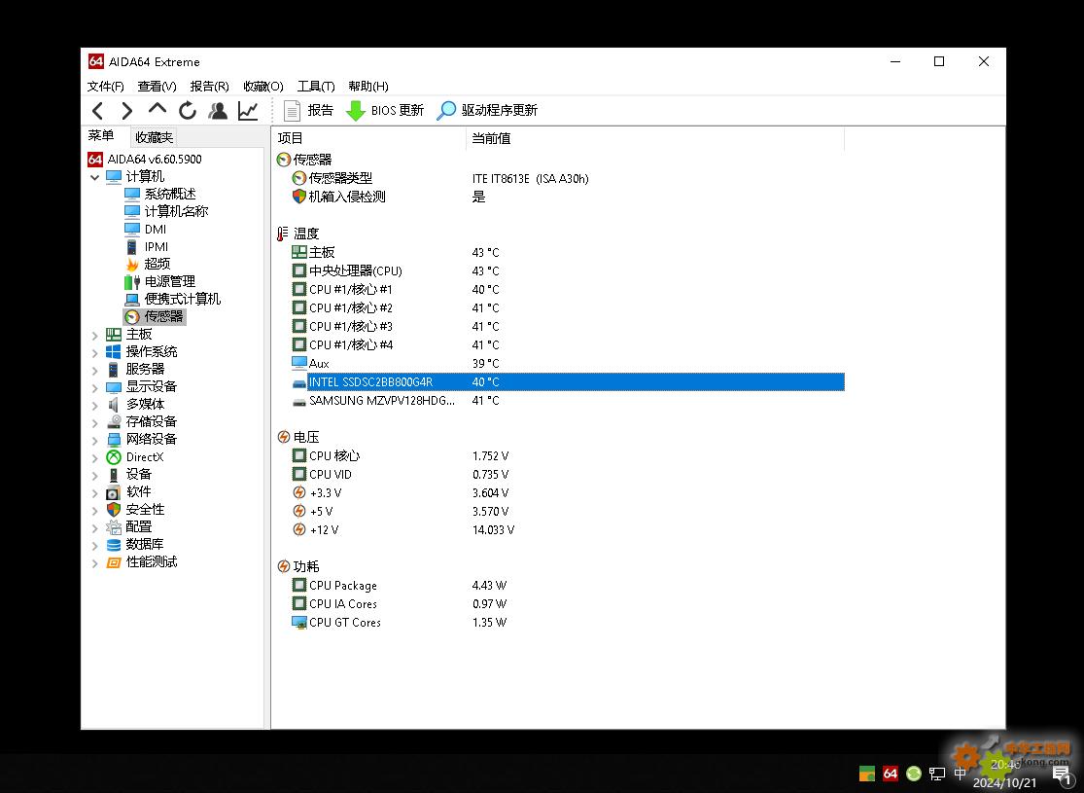Open the 查看(V) menu
1084x793 pixels.
(157, 86)
